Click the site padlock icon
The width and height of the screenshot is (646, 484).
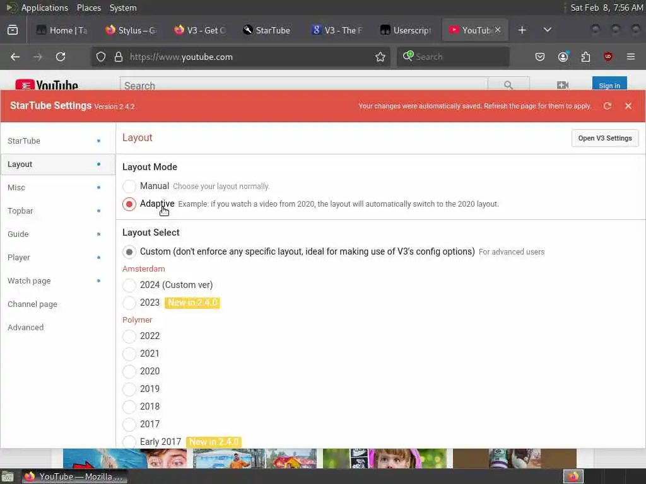pyautogui.click(x=119, y=57)
